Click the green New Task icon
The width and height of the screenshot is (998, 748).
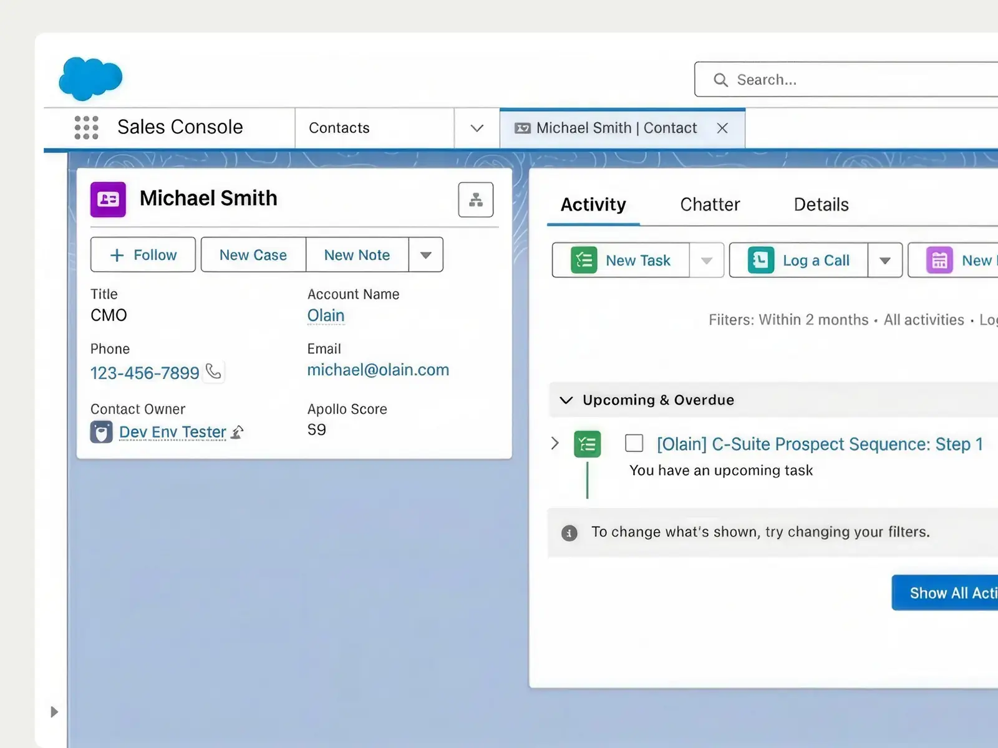coord(584,260)
